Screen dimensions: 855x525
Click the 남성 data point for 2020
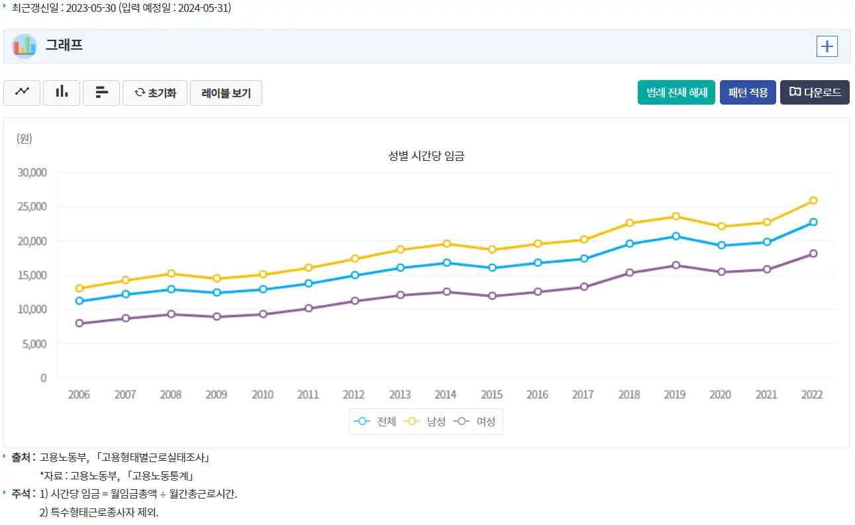pos(721,226)
